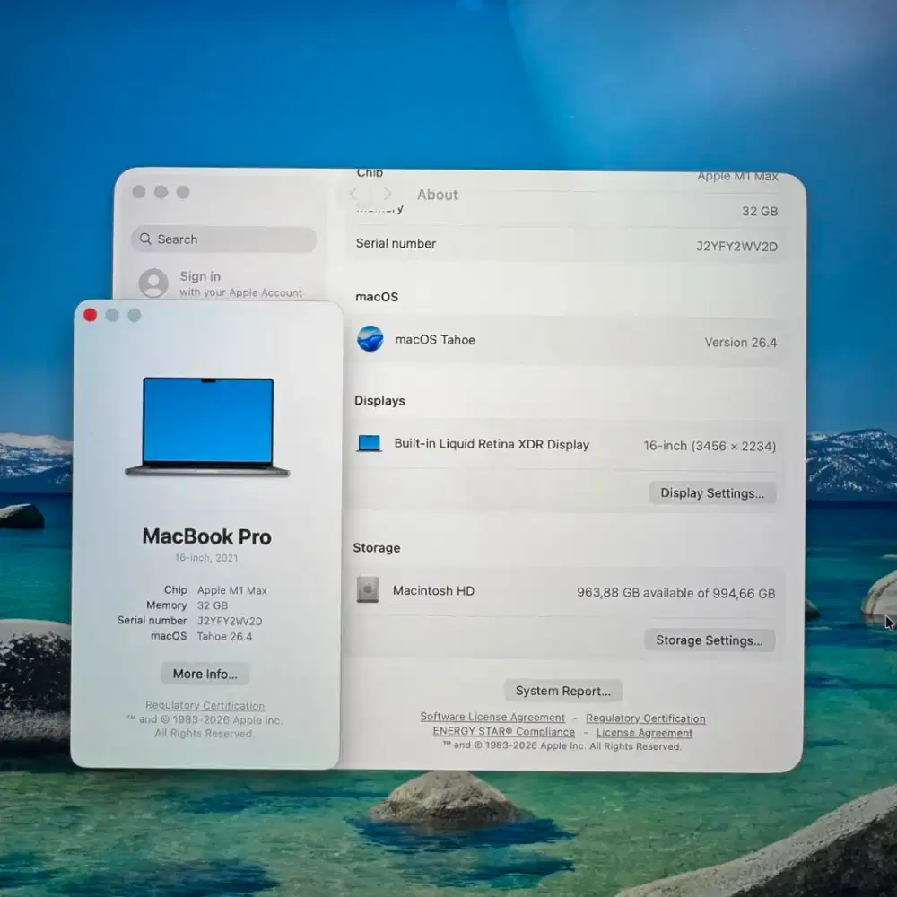Zoom the About This Mac window
897x897 pixels.
tap(135, 315)
